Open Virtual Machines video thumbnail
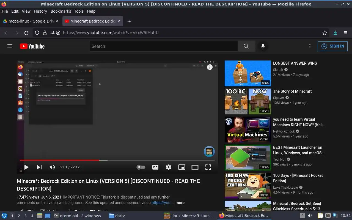Image resolution: width=352 pixels, height=220 pixels. 248,130
